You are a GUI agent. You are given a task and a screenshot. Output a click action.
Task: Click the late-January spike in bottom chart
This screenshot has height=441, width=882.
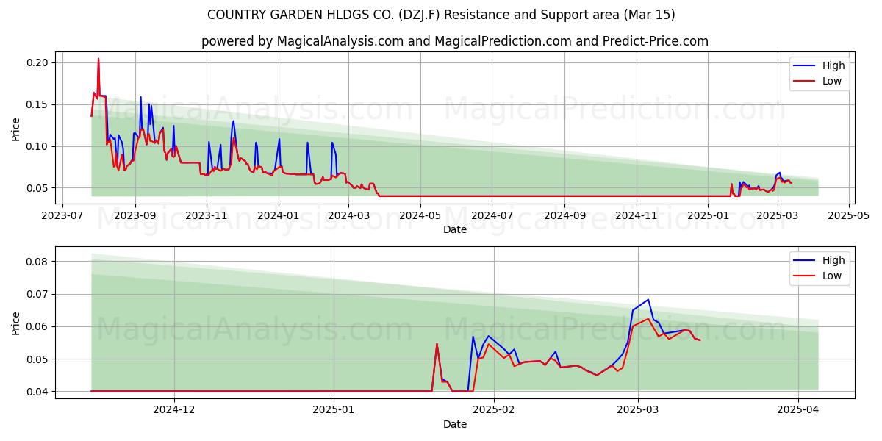(x=437, y=344)
